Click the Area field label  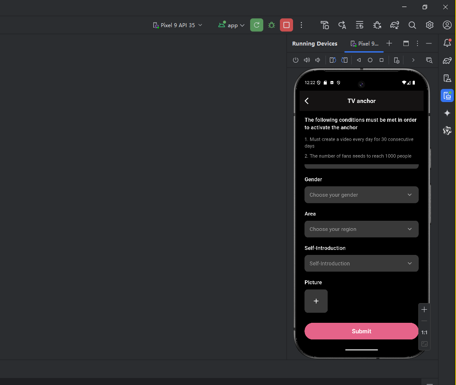[x=310, y=214]
